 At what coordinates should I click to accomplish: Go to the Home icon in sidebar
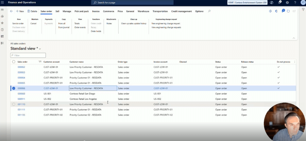coord(2,16)
